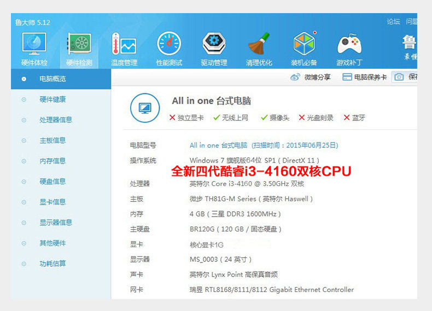Image resolution: width=432 pixels, height=311 pixels.
Task: Click the 清理优化 broom icon
Action: 259,44
